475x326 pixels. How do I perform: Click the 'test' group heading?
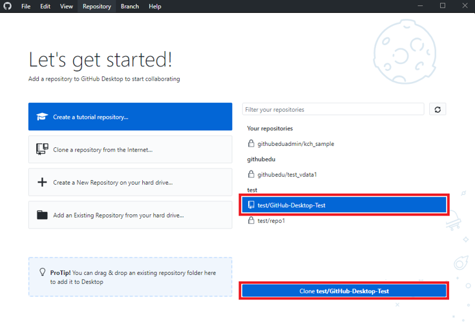tap(252, 190)
